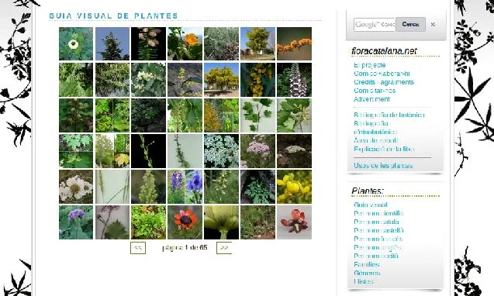Viewport: 494px width, 296px height.
Task: Open the Com citar-nos link
Action: pos(375,91)
